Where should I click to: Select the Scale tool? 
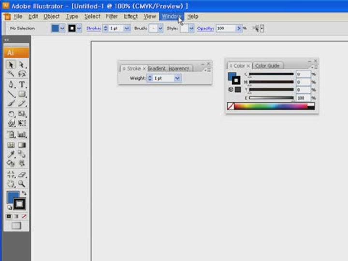(22, 114)
